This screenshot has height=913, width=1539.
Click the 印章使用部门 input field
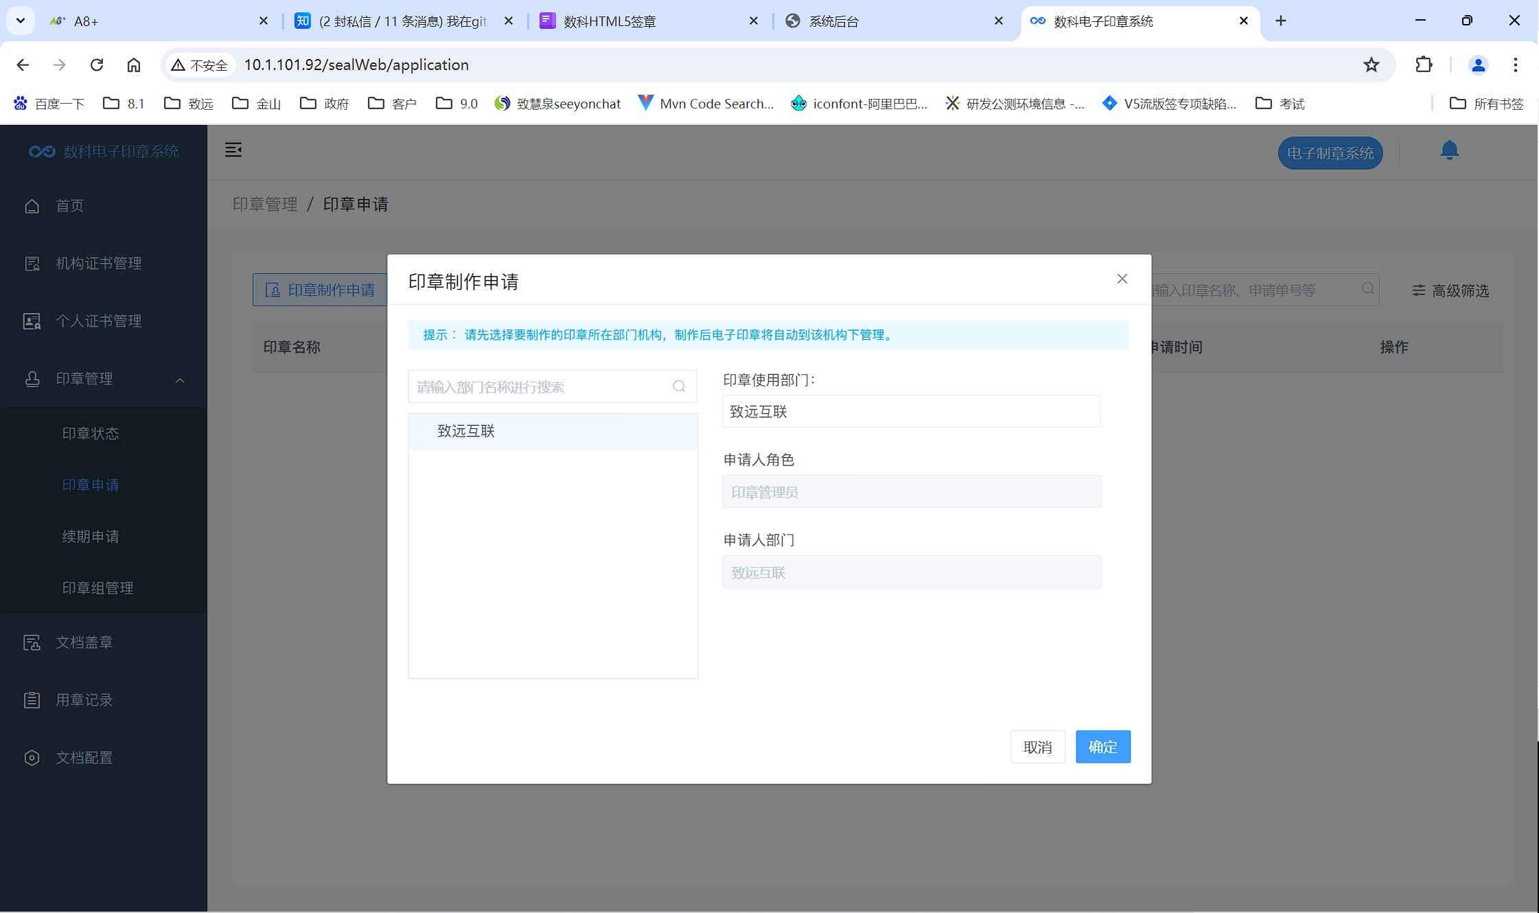[x=911, y=412]
